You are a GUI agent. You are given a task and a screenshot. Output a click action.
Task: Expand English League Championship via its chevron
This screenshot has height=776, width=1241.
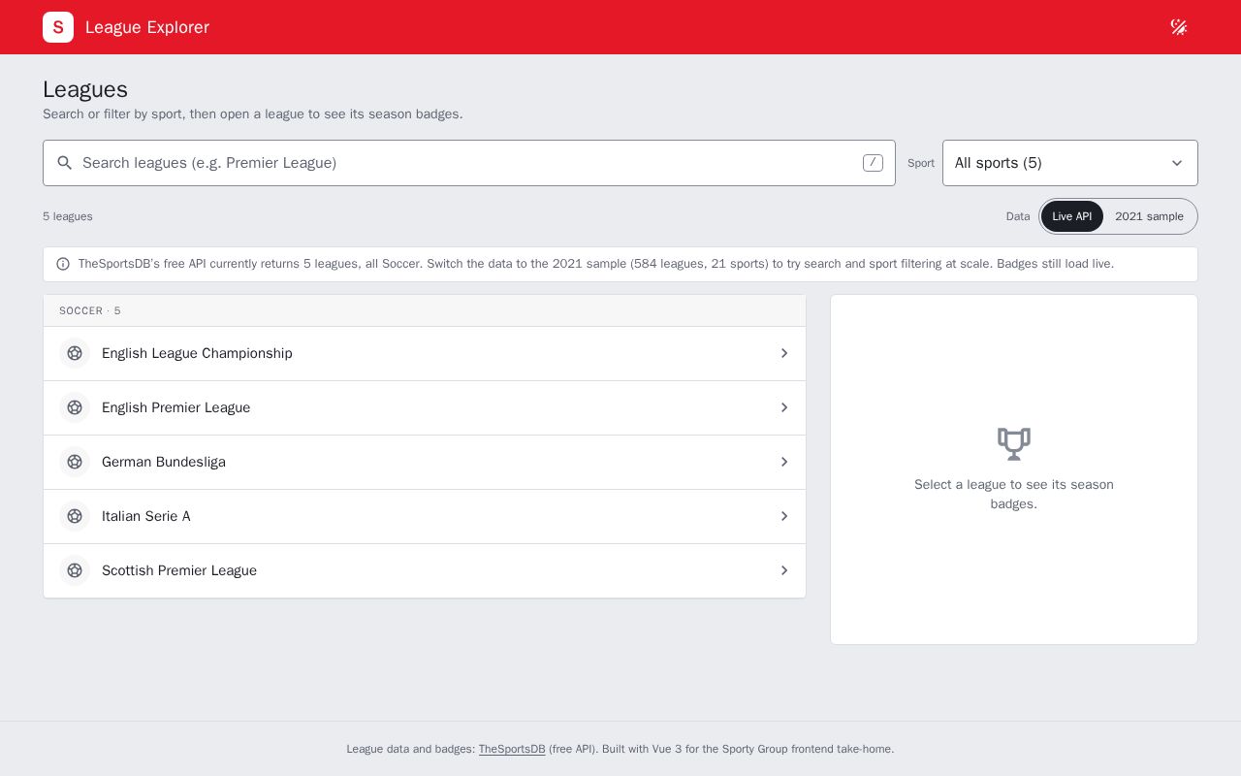tap(784, 353)
